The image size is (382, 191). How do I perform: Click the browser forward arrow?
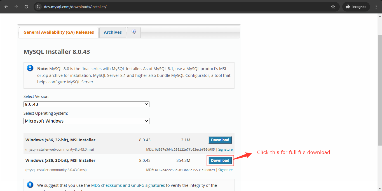point(16,7)
